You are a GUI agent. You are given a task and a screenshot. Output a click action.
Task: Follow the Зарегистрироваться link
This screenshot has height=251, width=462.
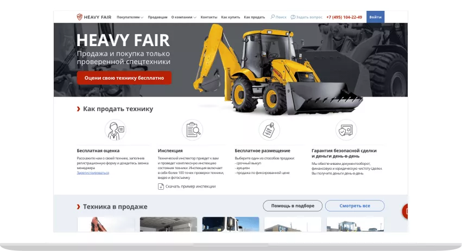tap(93, 173)
